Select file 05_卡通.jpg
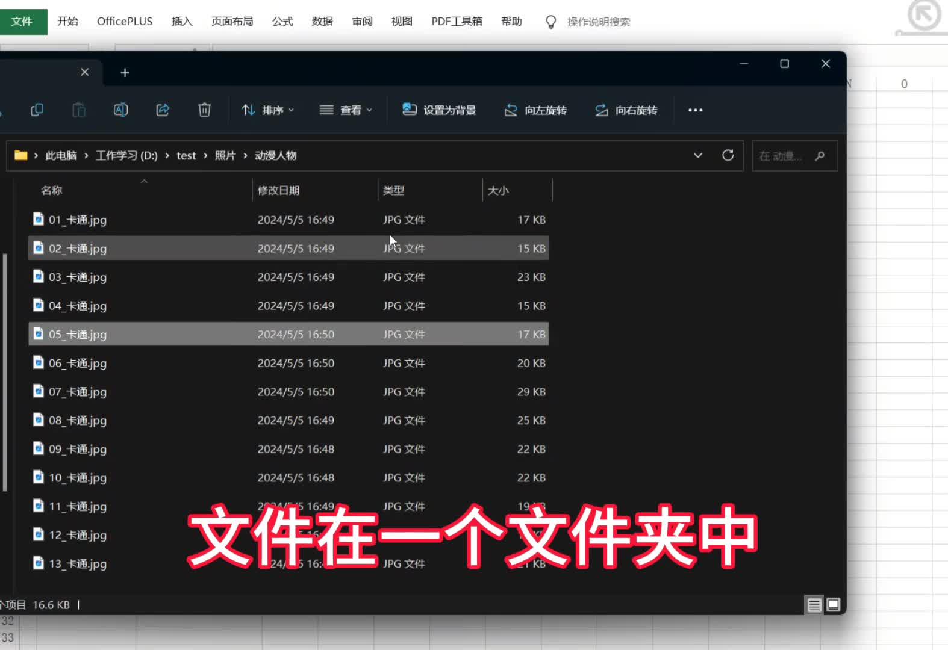The width and height of the screenshot is (948, 650). coord(288,335)
